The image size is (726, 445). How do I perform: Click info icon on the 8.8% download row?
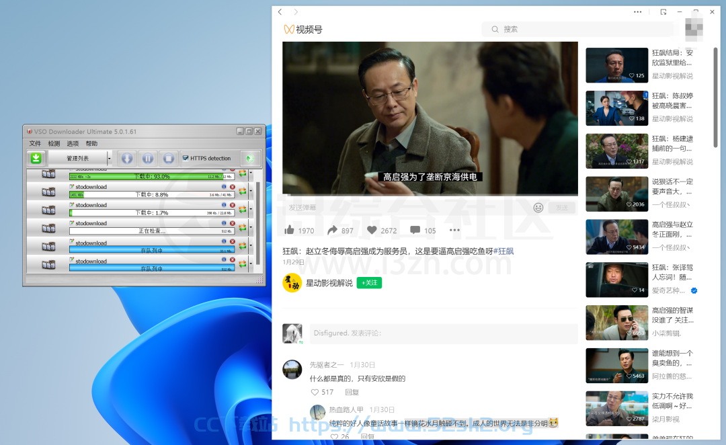(224, 187)
